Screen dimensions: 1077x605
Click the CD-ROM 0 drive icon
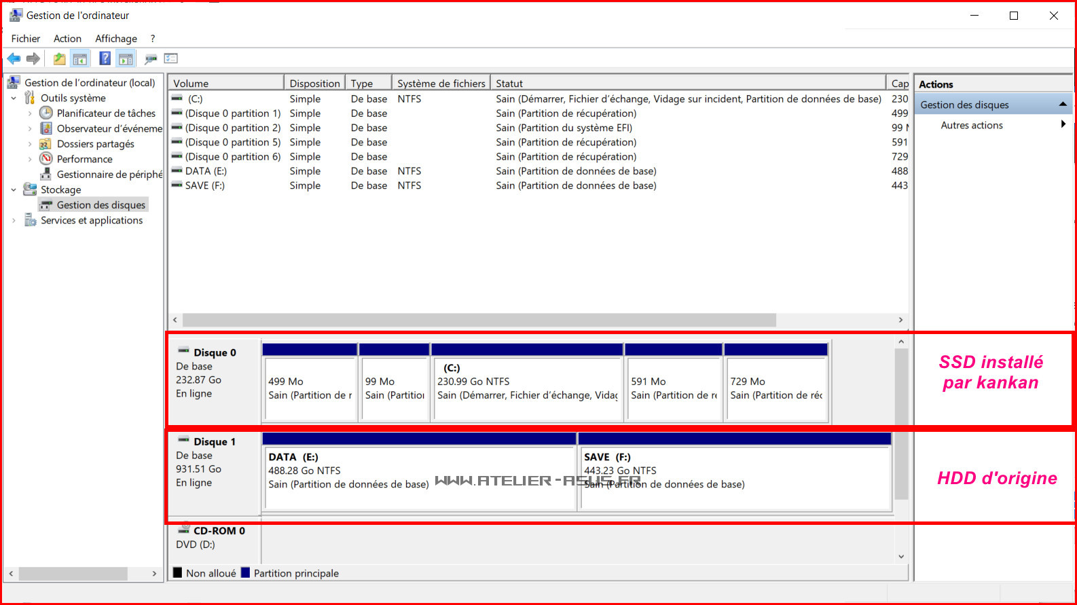click(183, 530)
